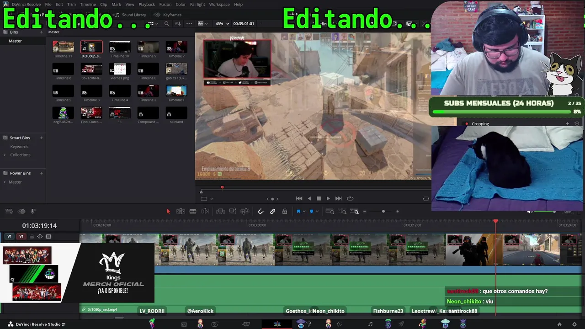Screen dimensions: 585x329
Task: Open the Keyframes panel
Action: point(168,15)
